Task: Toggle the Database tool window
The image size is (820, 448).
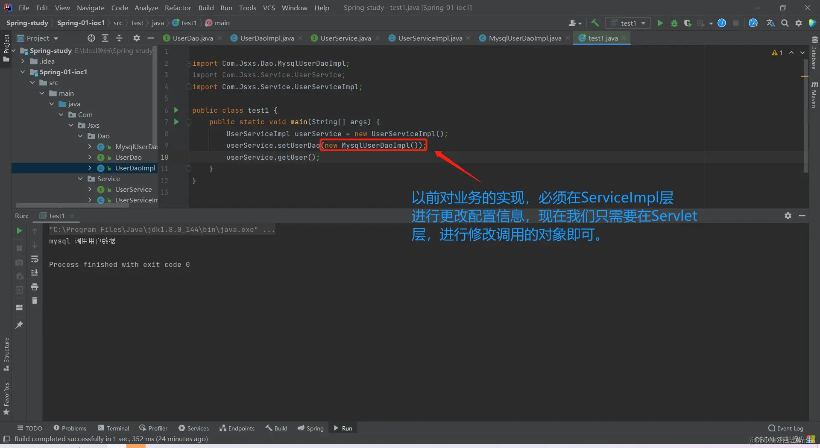Action: (x=814, y=53)
